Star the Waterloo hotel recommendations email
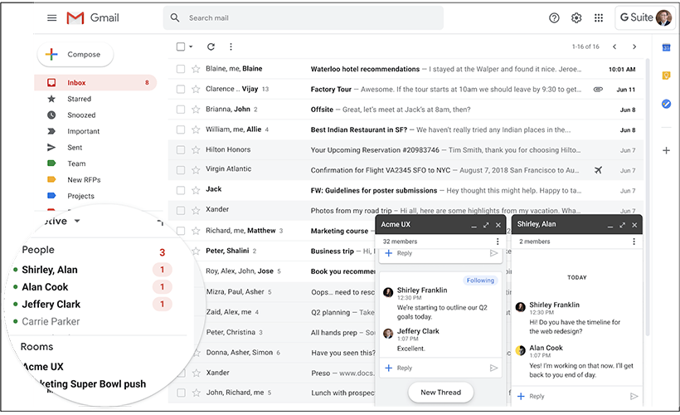 (x=196, y=69)
